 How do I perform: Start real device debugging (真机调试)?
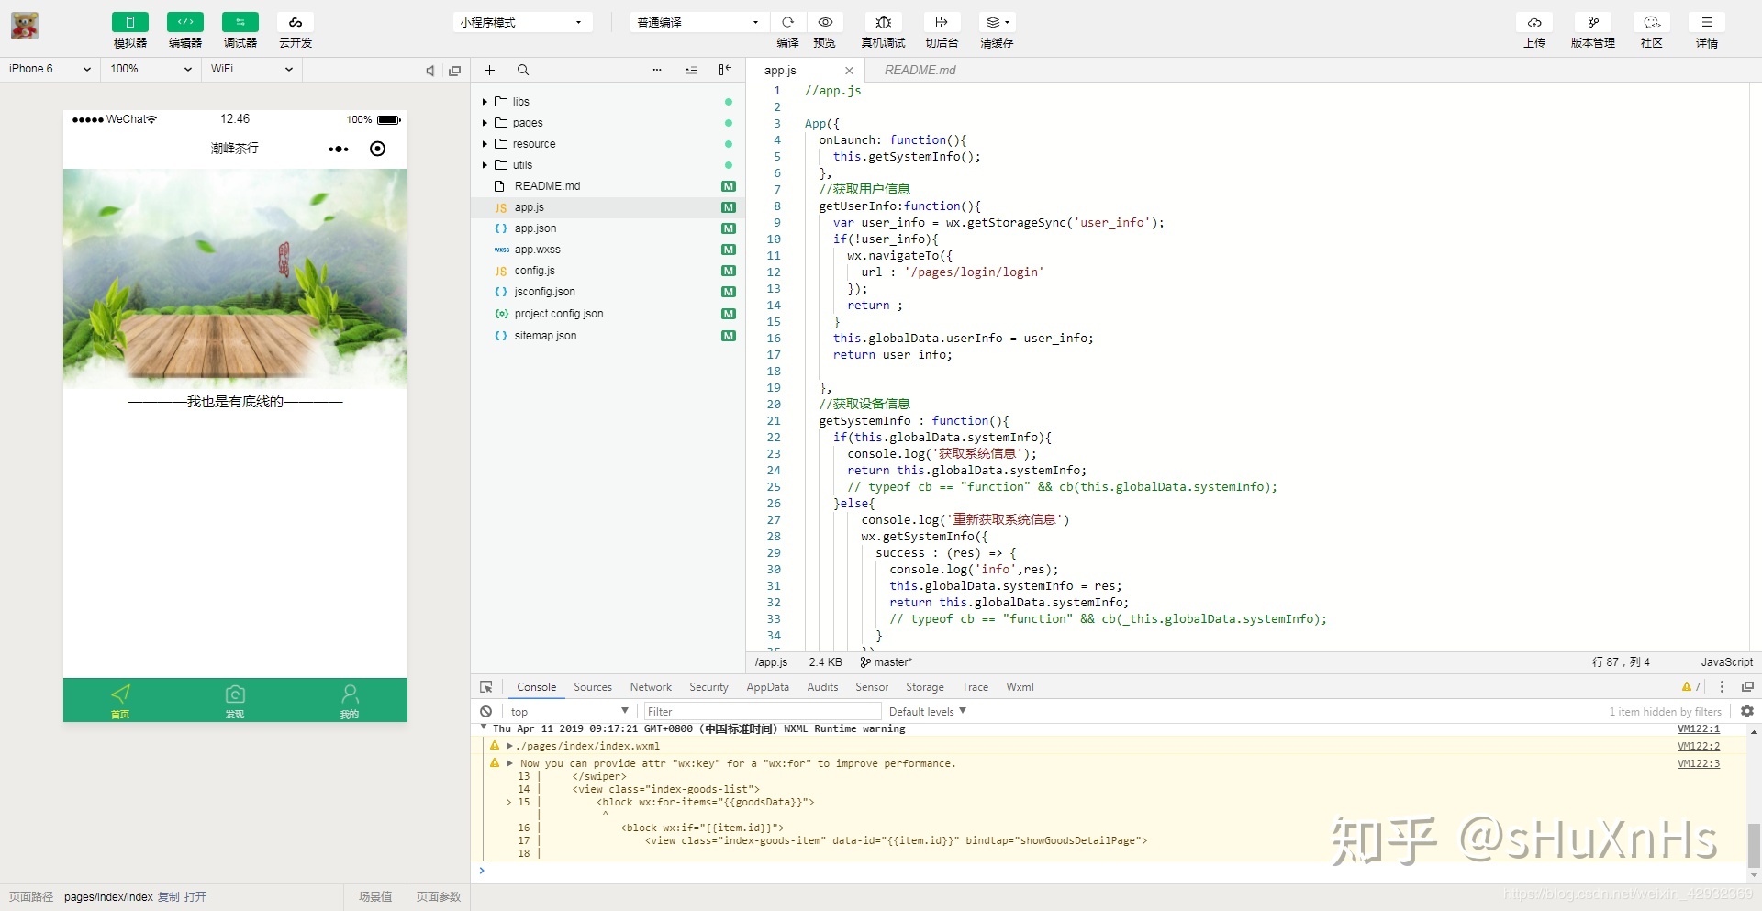click(883, 22)
